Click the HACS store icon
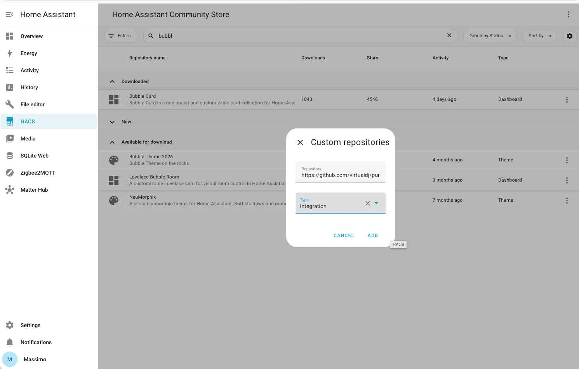Image resolution: width=579 pixels, height=369 pixels. point(10,121)
